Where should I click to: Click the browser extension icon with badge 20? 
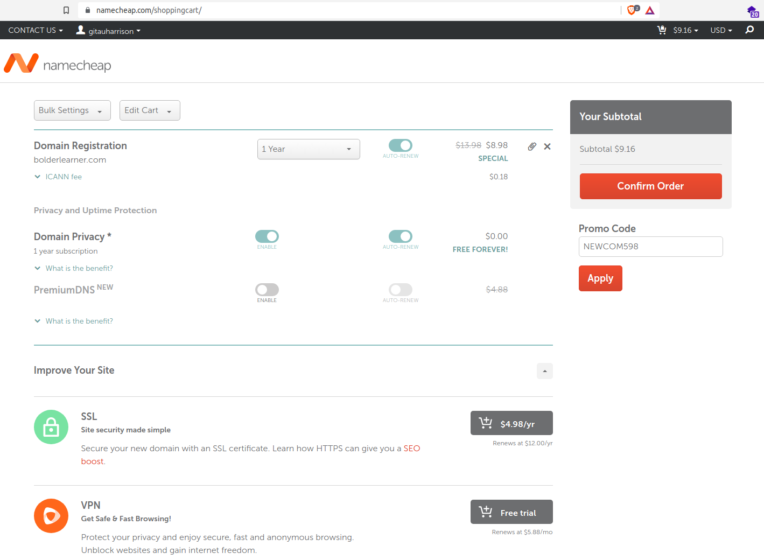point(753,11)
